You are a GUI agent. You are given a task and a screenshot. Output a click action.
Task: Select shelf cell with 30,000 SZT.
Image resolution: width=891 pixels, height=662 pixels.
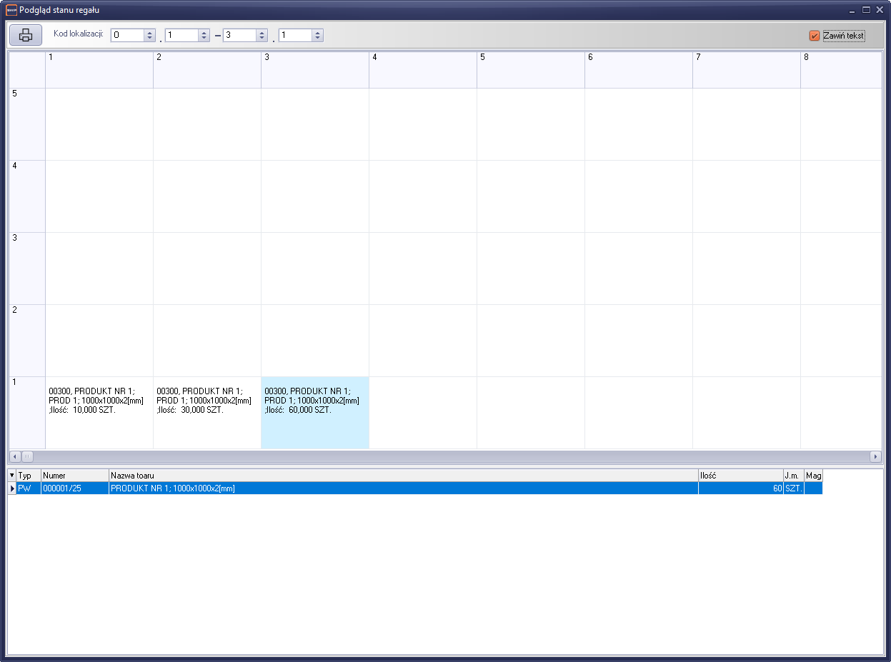pos(207,412)
